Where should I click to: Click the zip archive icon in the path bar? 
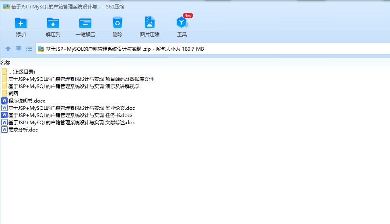[41, 49]
